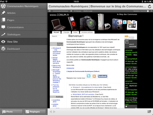Open Dashboard in the sidebar

[24, 49]
